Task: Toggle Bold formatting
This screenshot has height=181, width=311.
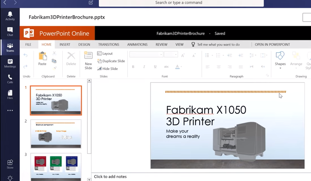Action: (133, 67)
